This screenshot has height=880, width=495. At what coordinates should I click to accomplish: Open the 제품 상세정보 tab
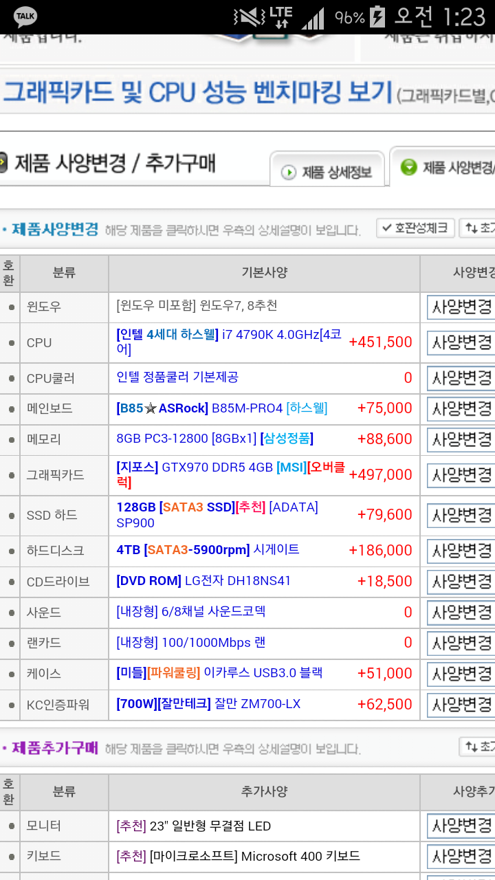(327, 171)
